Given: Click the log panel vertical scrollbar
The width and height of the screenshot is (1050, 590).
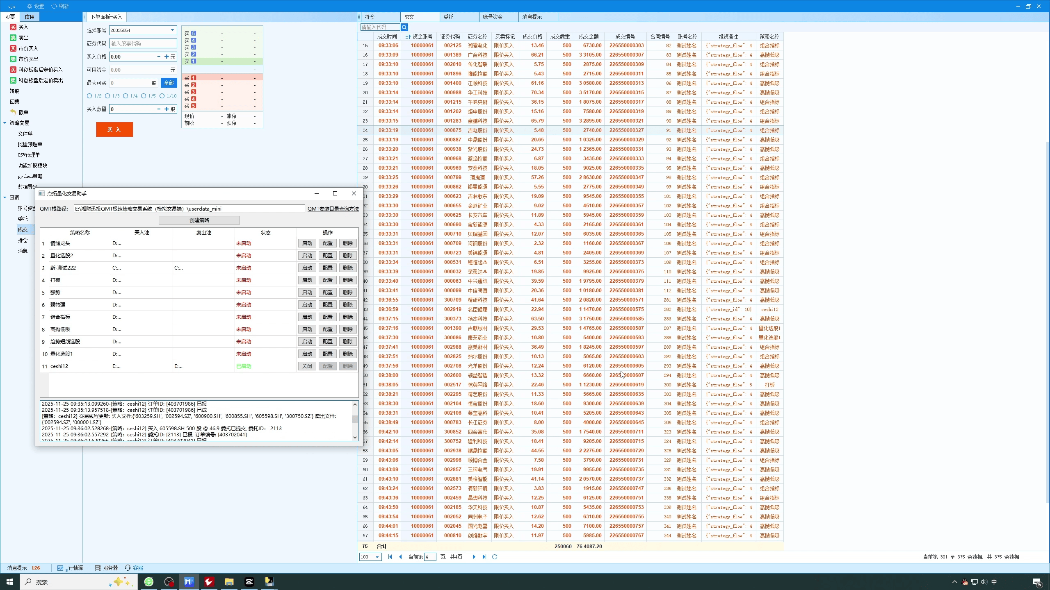Looking at the screenshot, I should coord(355,420).
